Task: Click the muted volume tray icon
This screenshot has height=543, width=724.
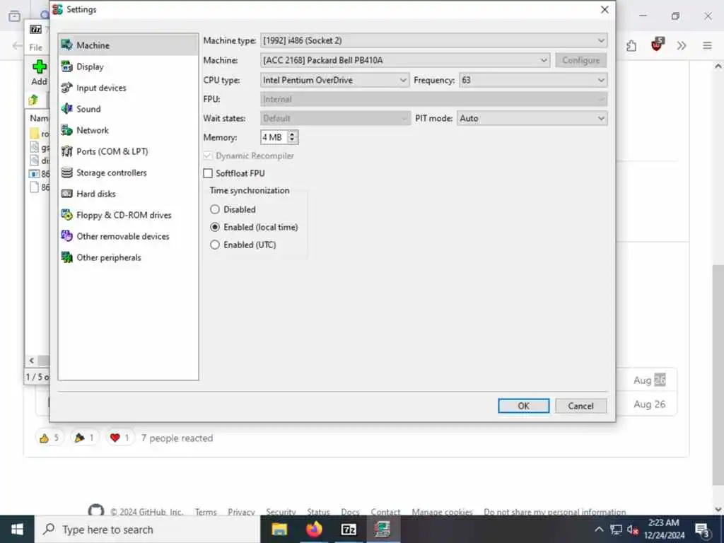Action: tap(633, 530)
